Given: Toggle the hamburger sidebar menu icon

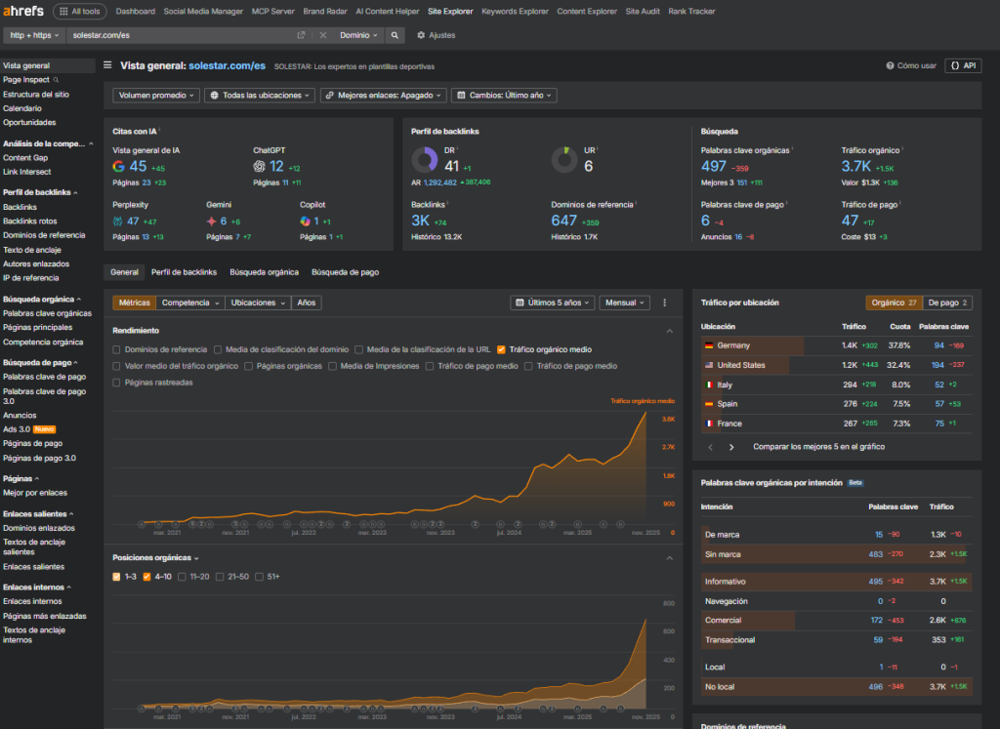Looking at the screenshot, I should pos(107,65).
